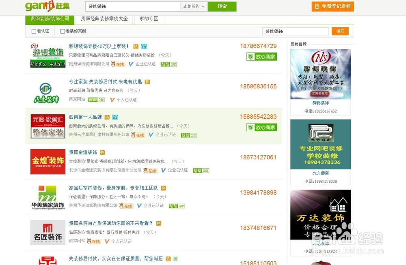406x265 pixels.
Task: Enable the 看认证 checkbox
Action: coord(34,31)
